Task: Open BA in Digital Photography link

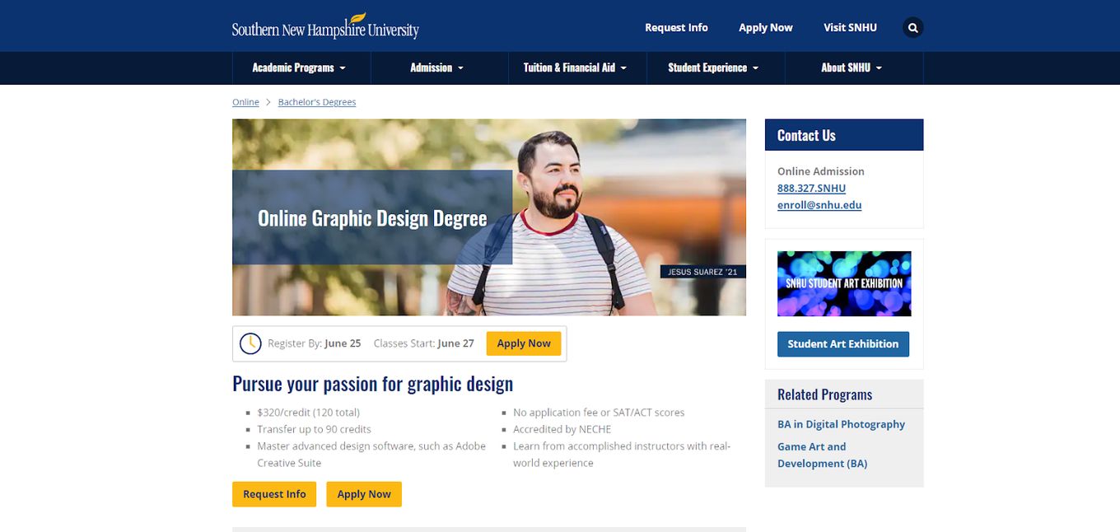Action: click(x=841, y=424)
